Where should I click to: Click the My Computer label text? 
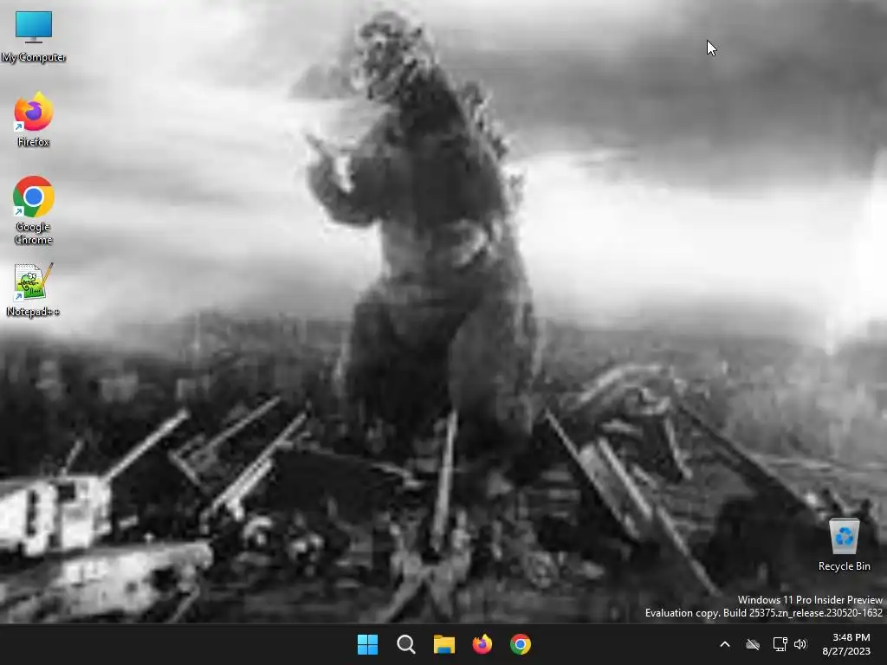(34, 57)
